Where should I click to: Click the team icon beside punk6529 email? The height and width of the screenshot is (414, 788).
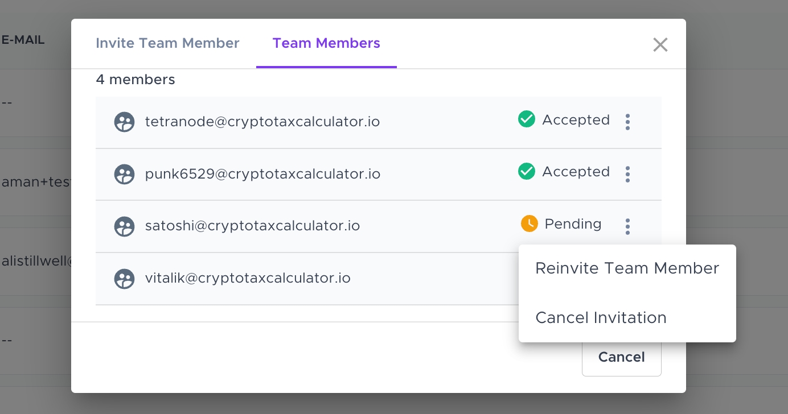point(125,174)
